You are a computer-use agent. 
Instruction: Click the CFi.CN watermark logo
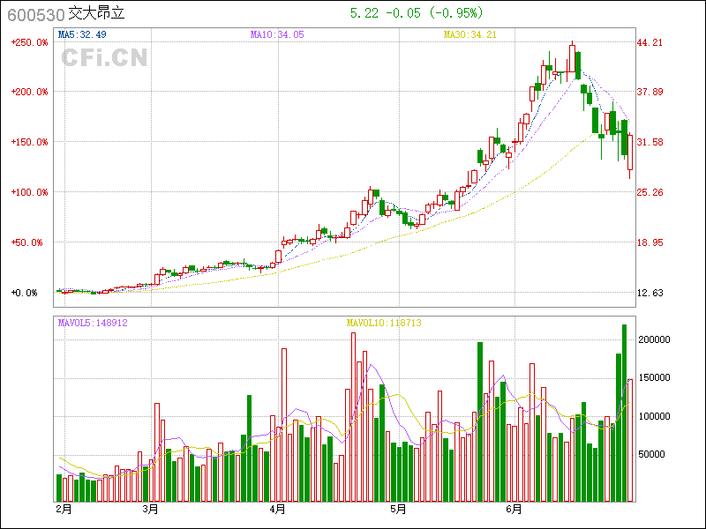[104, 58]
